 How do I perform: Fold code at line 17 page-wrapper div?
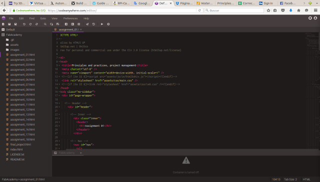59,95
